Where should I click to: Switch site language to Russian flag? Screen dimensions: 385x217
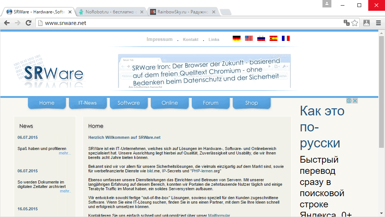tap(261, 38)
